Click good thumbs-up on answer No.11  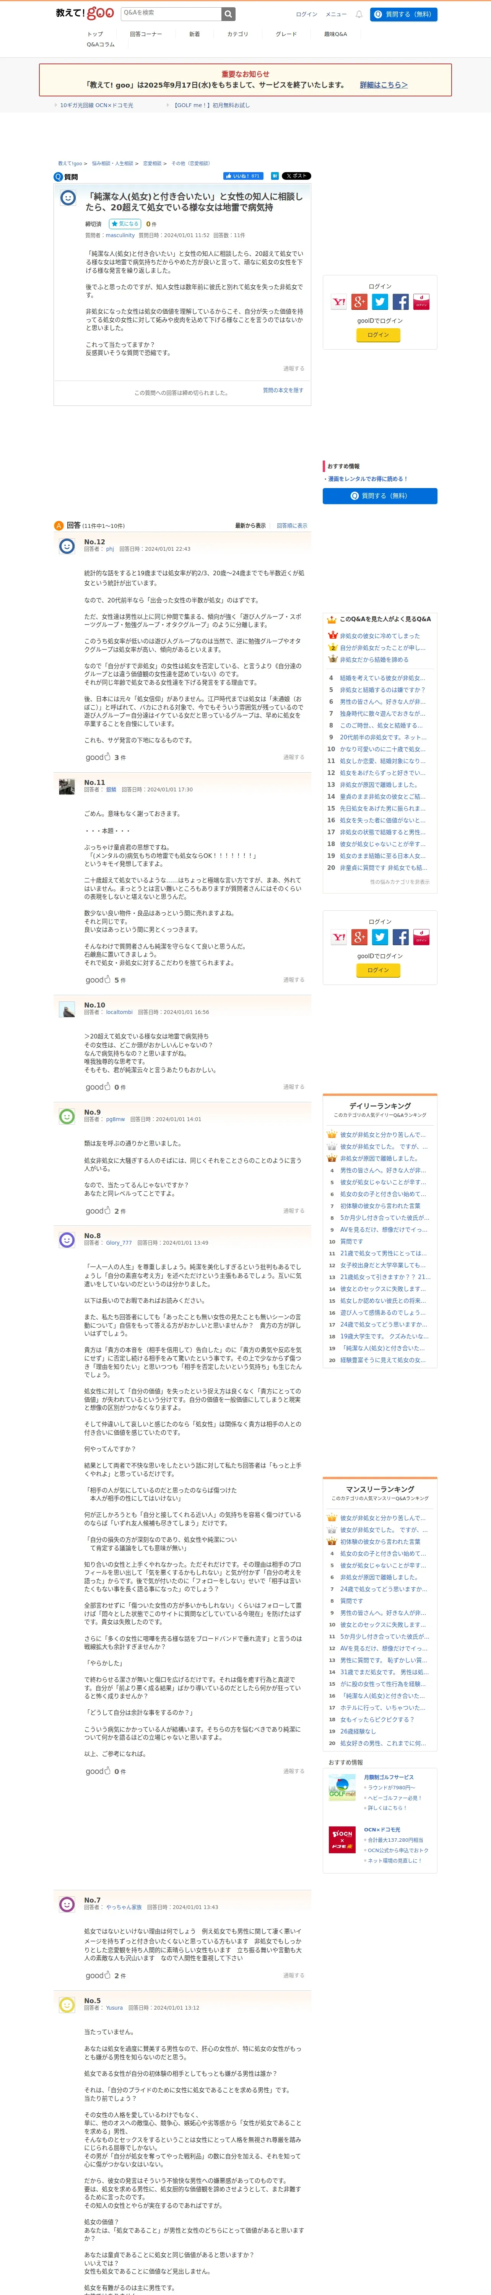[98, 979]
